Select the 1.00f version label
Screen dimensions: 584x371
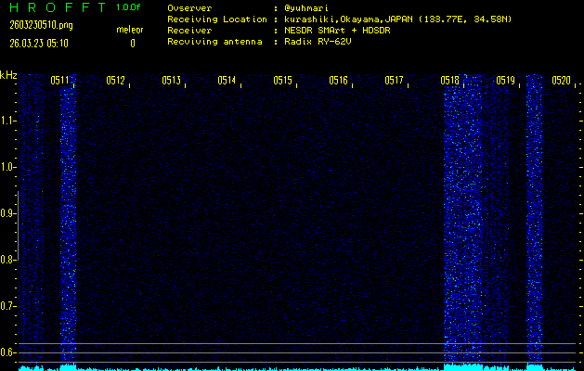pos(129,7)
